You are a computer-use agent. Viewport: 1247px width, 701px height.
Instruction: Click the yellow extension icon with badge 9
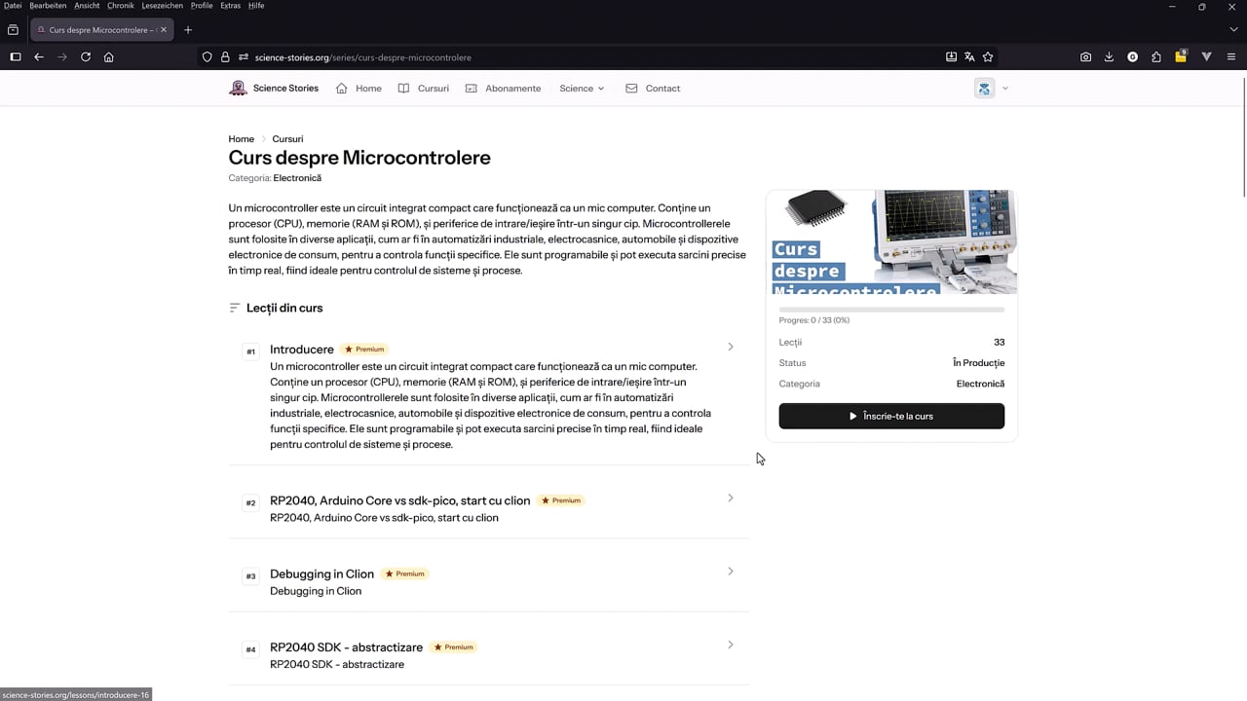click(1181, 56)
